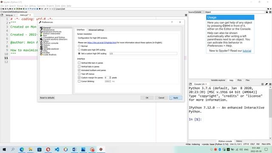Screen dimensions: 272x153
Task: Open the Object combo box in Help pane
Action: [235, 12]
